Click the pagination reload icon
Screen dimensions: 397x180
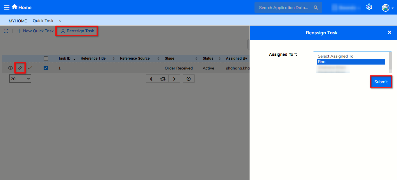[x=163, y=79]
